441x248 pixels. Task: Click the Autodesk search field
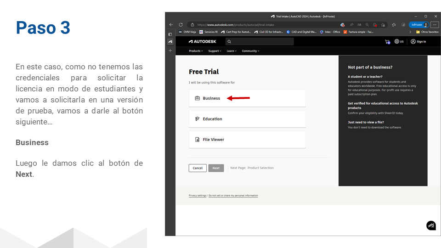click(260, 42)
